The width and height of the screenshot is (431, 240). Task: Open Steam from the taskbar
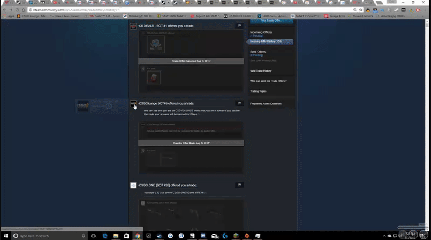pyautogui.click(x=159, y=236)
